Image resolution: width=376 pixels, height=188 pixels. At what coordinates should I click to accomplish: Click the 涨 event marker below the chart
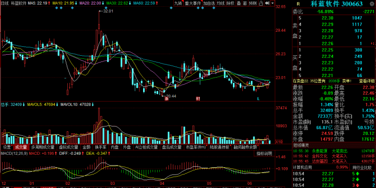tap(167, 98)
